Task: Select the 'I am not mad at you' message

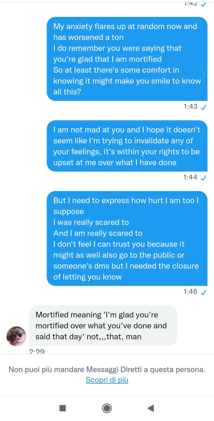Action: [x=127, y=146]
